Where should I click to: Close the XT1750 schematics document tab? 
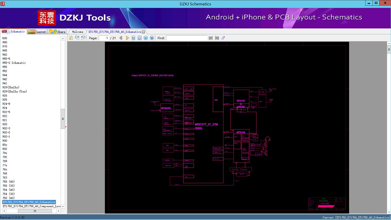(143, 32)
